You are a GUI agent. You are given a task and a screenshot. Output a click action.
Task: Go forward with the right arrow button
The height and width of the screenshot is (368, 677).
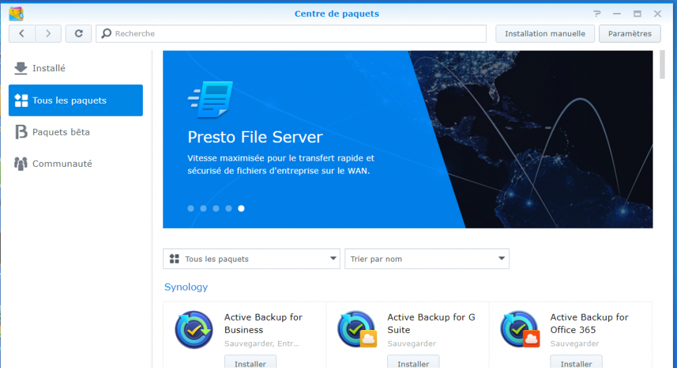point(48,33)
